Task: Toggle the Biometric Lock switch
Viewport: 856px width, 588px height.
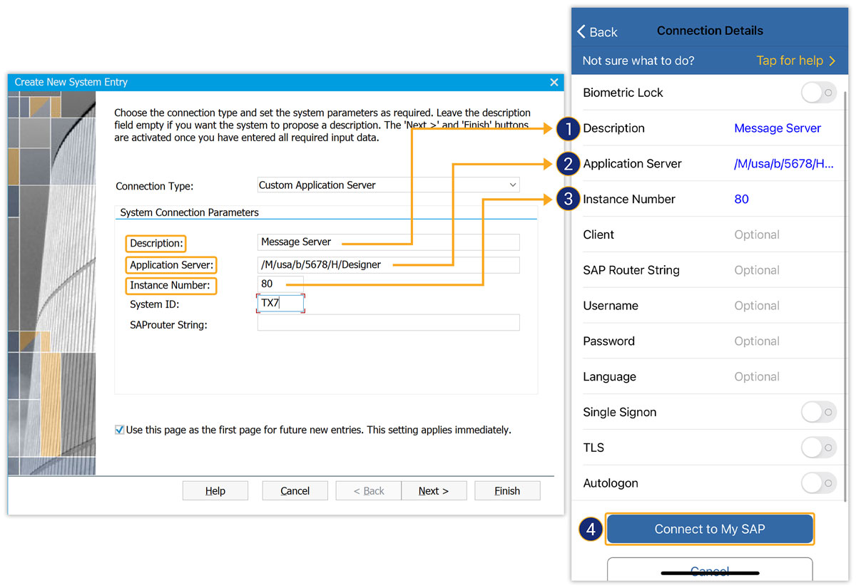Action: 818,93
